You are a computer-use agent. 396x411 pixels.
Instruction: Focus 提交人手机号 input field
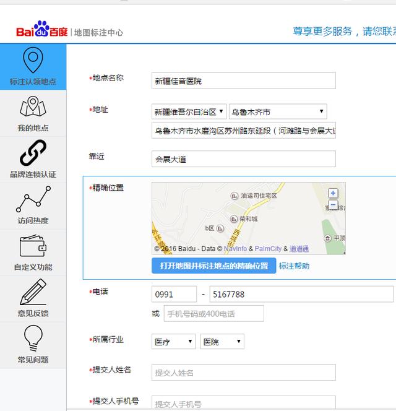coord(244,403)
